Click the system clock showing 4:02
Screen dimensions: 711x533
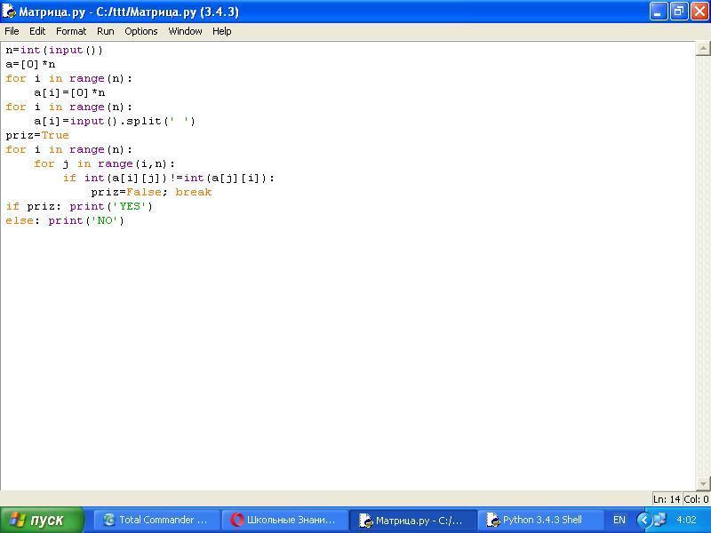tap(686, 520)
